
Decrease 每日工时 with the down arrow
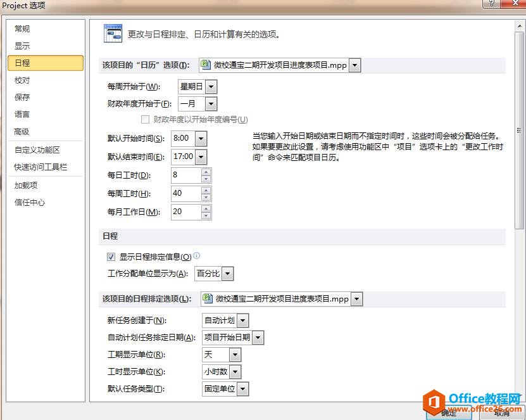point(206,179)
